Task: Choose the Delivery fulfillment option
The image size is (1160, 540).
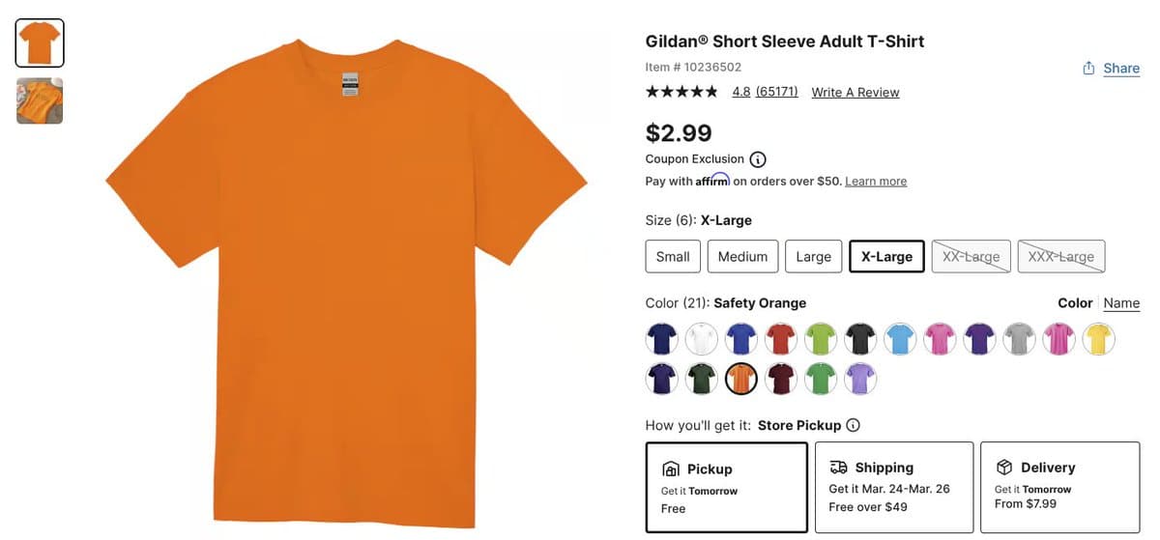Action: tap(1060, 487)
